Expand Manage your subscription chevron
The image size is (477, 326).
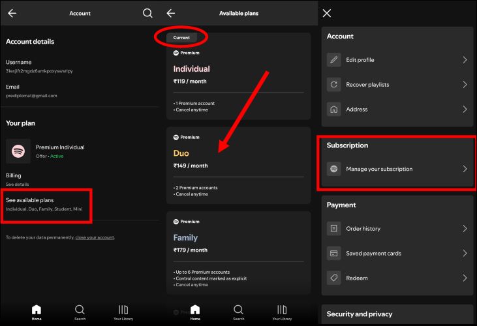coord(465,169)
